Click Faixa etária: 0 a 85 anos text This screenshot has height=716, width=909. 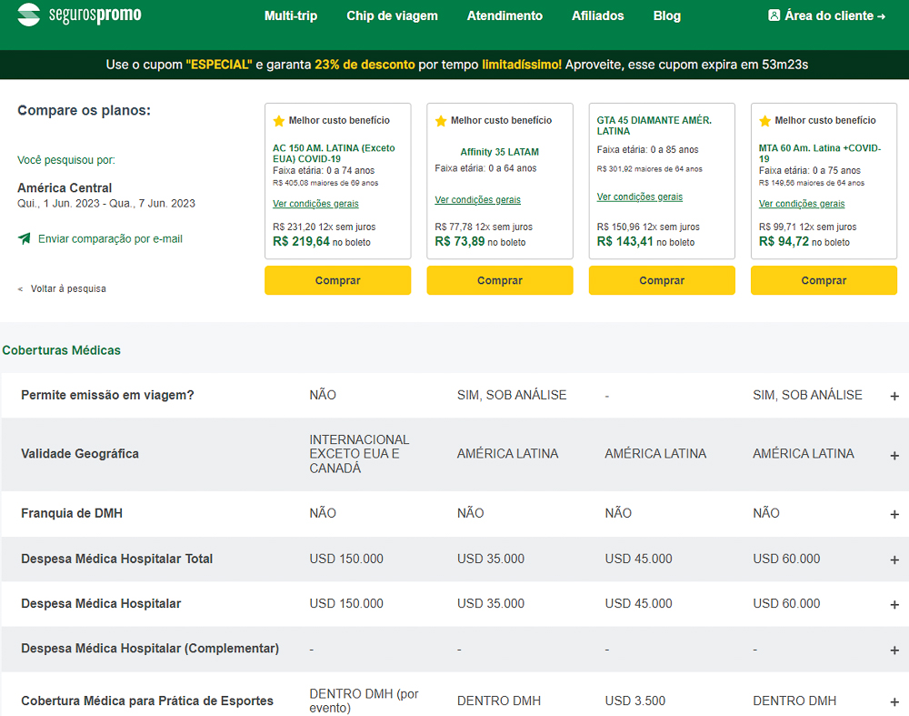pos(647,150)
